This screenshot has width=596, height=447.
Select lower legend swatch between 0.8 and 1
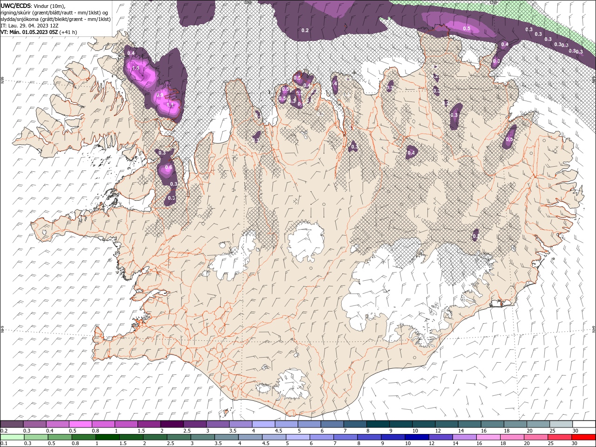83,437
